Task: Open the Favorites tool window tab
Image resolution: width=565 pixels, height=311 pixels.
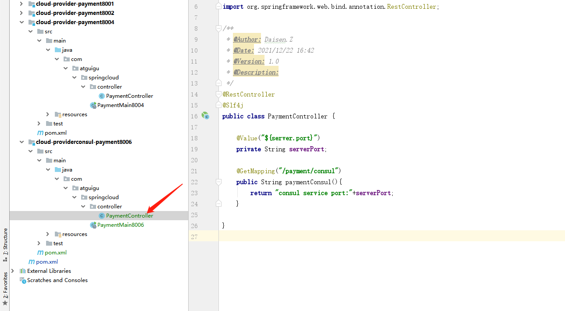Action: pos(5,288)
